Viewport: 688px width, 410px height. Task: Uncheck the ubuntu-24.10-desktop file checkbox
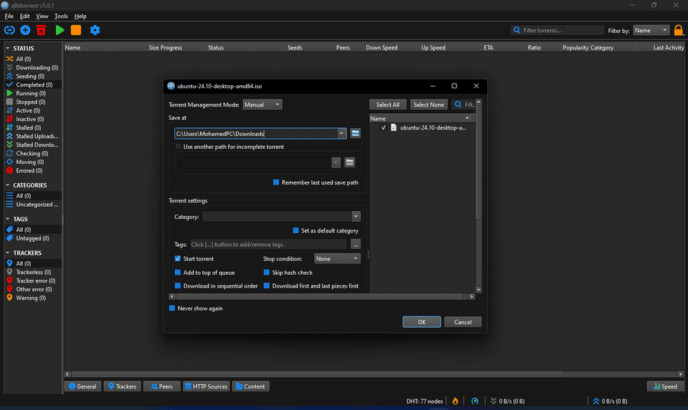pos(383,127)
